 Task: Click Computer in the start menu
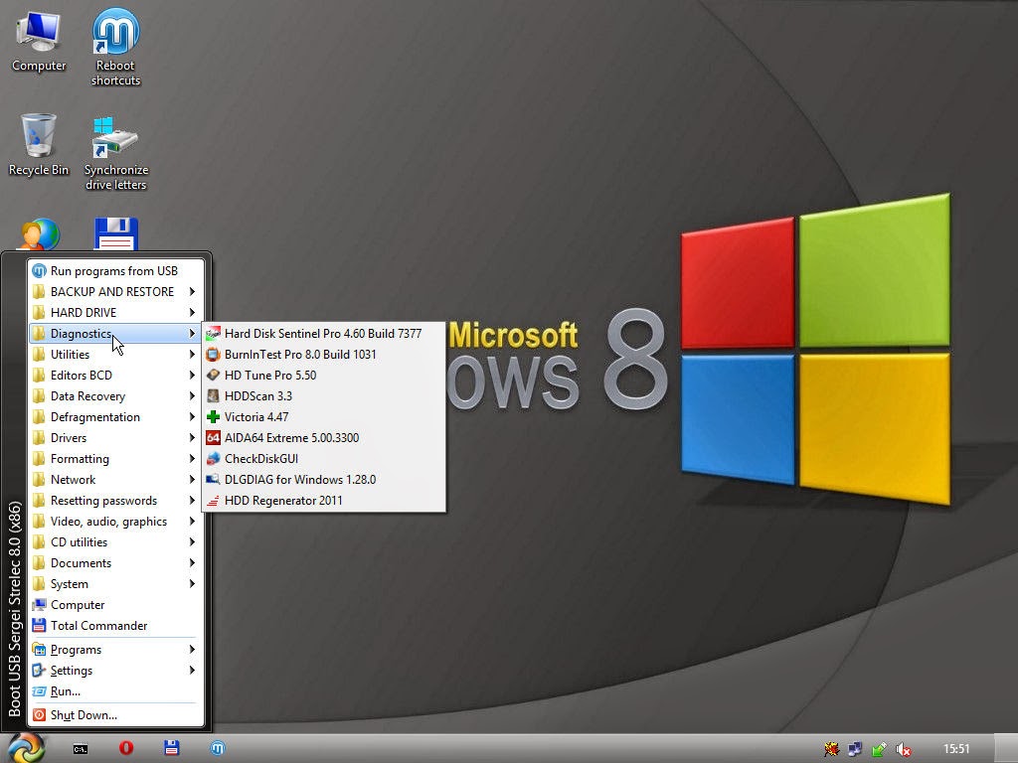(117, 605)
